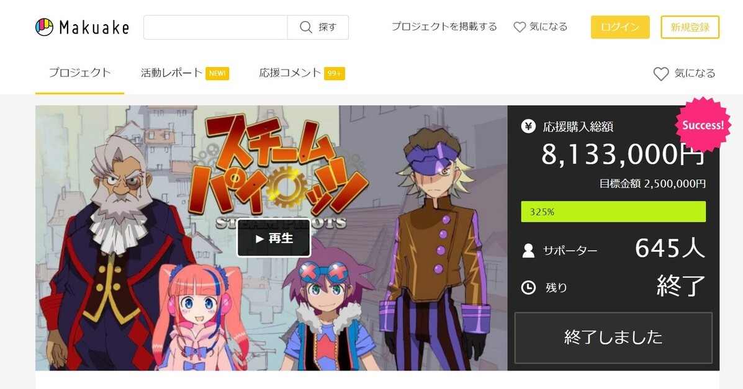Click the clock icon next to 残り
This screenshot has height=389, width=743.
point(528,287)
